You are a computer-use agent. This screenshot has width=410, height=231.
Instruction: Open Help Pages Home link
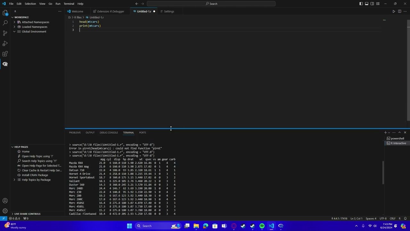[x=26, y=152]
